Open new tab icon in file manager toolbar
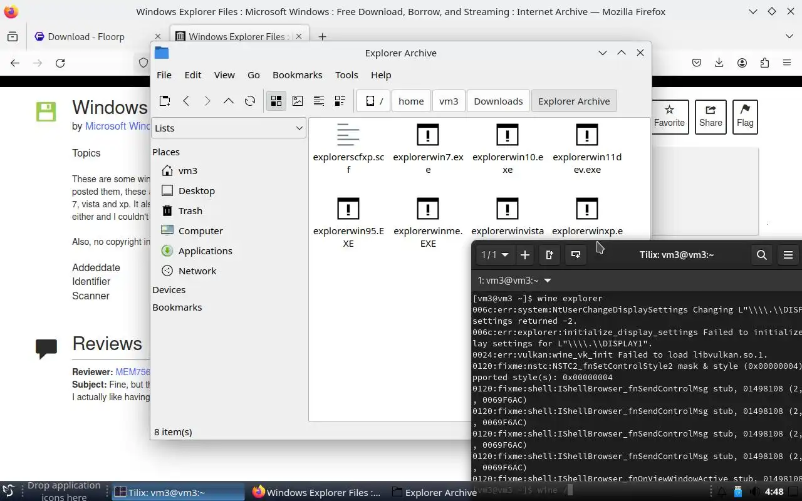This screenshot has width=802, height=501. pyautogui.click(x=164, y=101)
